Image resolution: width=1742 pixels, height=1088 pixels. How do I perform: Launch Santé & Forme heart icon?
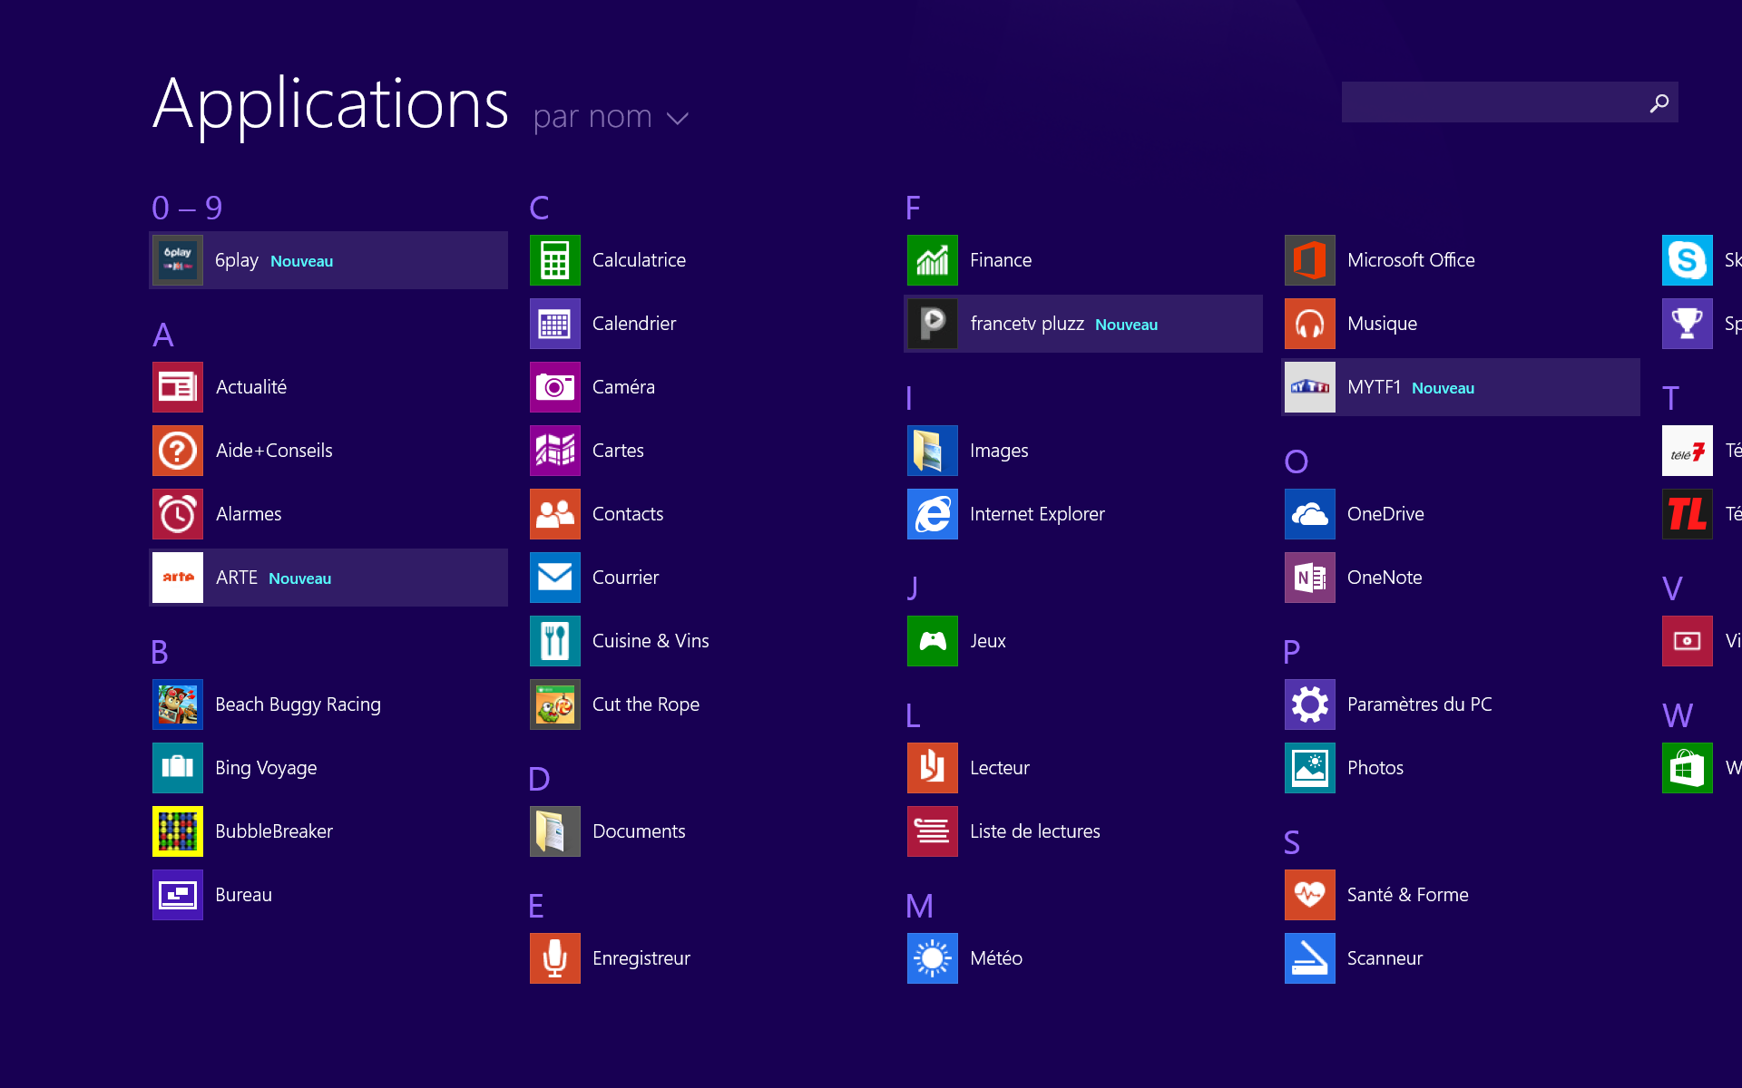[1310, 895]
